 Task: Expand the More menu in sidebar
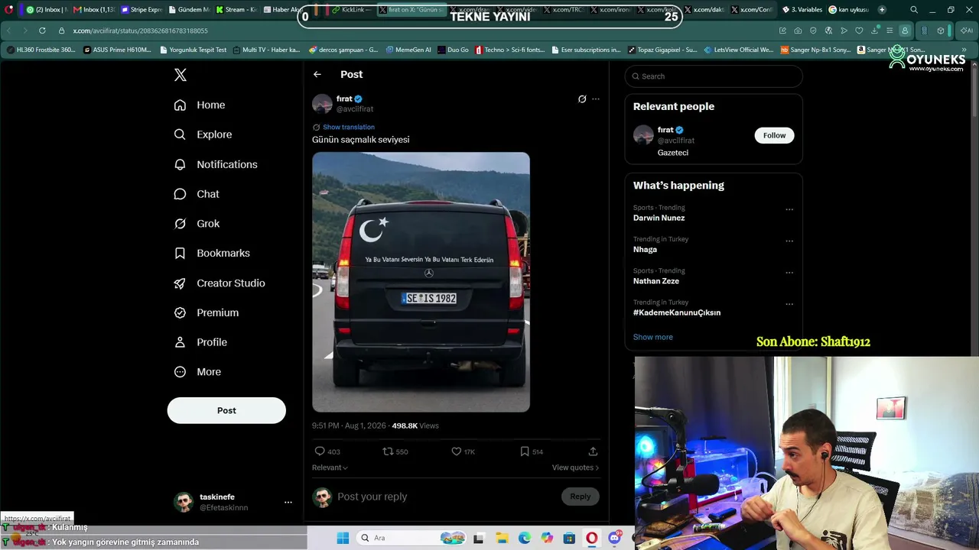click(x=197, y=372)
